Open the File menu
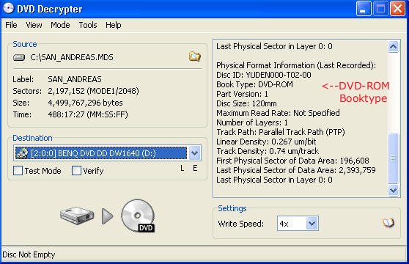 (11, 25)
